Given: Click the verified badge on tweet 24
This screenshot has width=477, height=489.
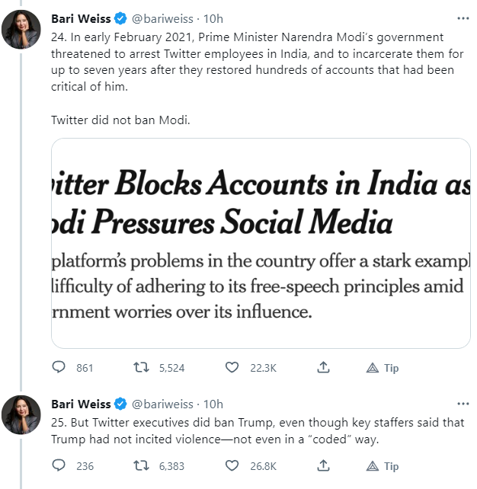Looking at the screenshot, I should [120, 18].
